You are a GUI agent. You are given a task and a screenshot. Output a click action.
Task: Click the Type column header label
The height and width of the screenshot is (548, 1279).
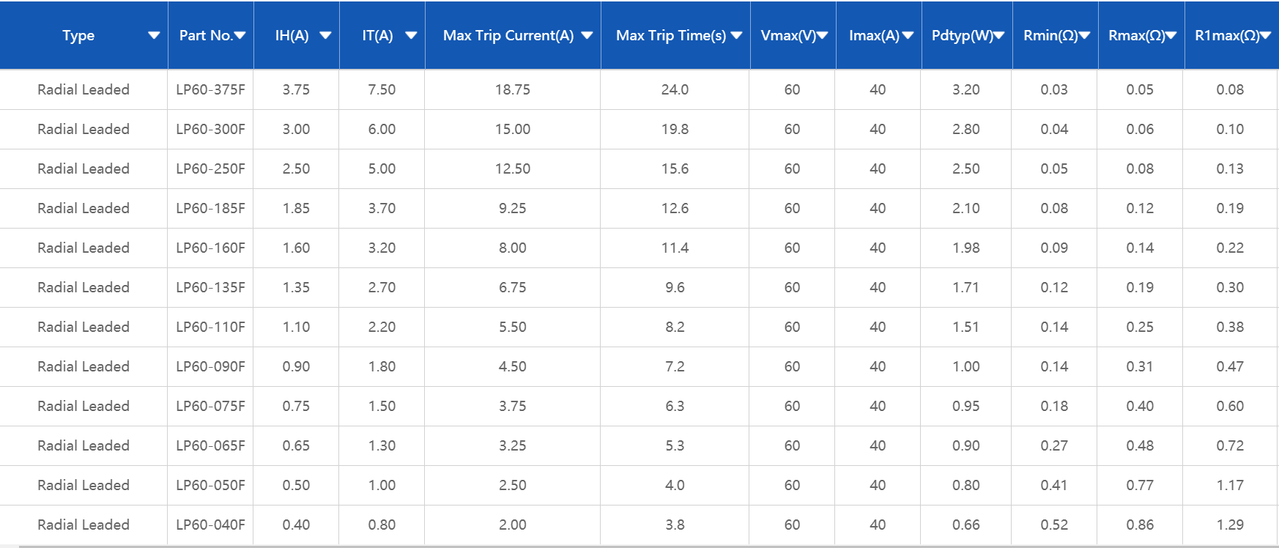(x=78, y=35)
